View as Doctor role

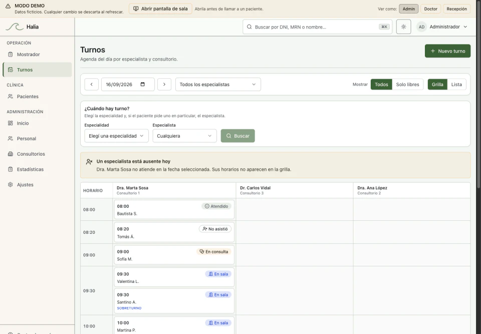coord(431,9)
